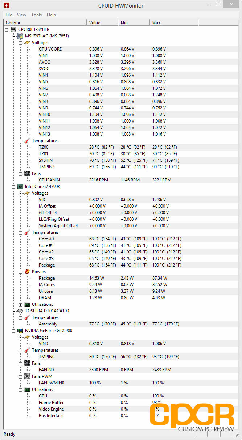
Task: Select the CPU Powers flame icon
Action: pyautogui.click(x=28, y=272)
